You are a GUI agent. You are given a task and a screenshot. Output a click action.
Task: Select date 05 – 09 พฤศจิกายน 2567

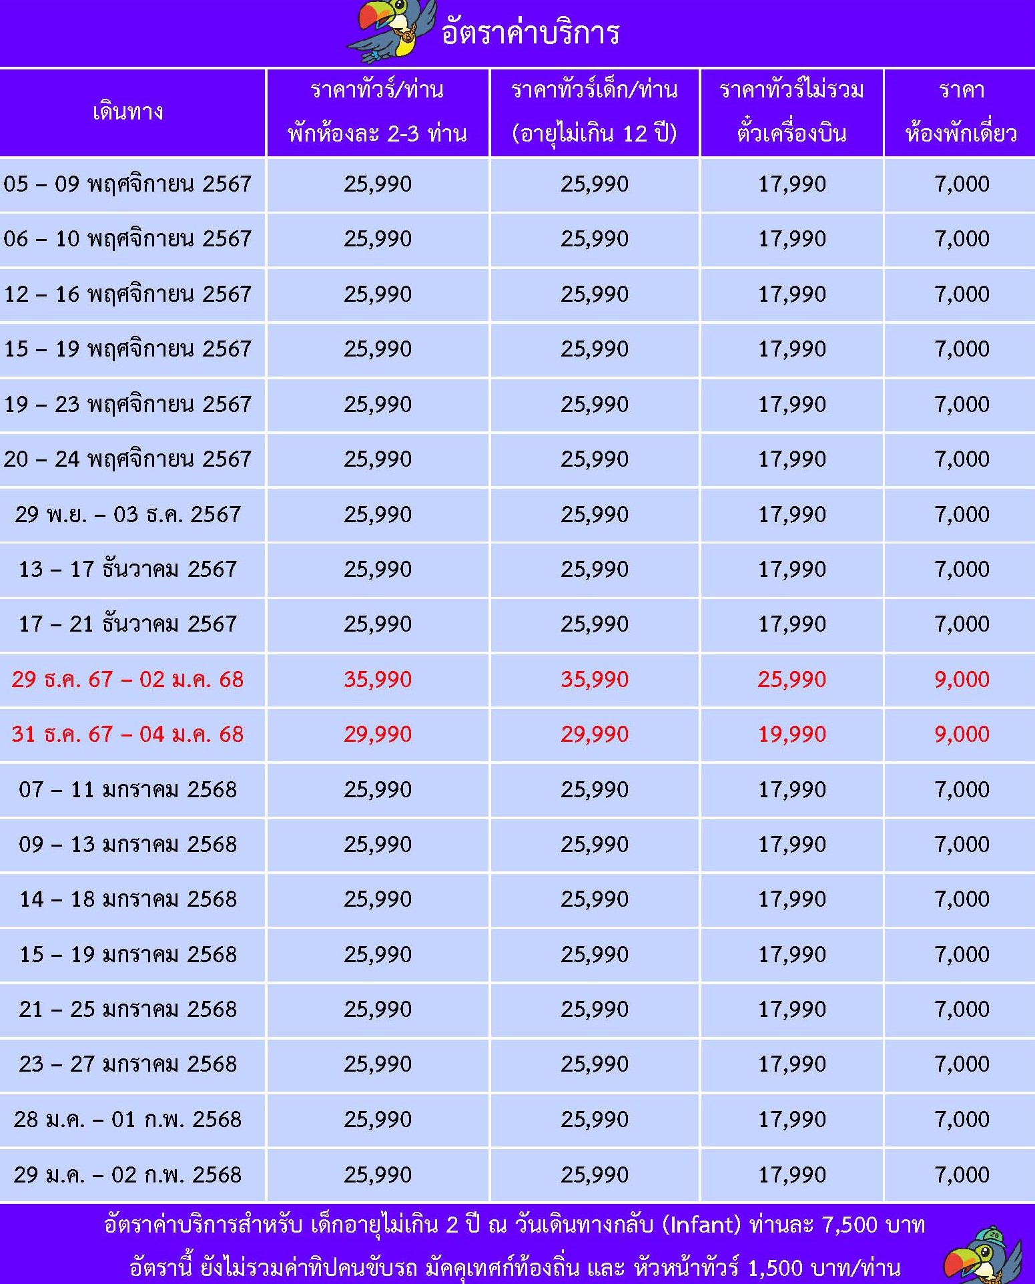[x=127, y=184]
